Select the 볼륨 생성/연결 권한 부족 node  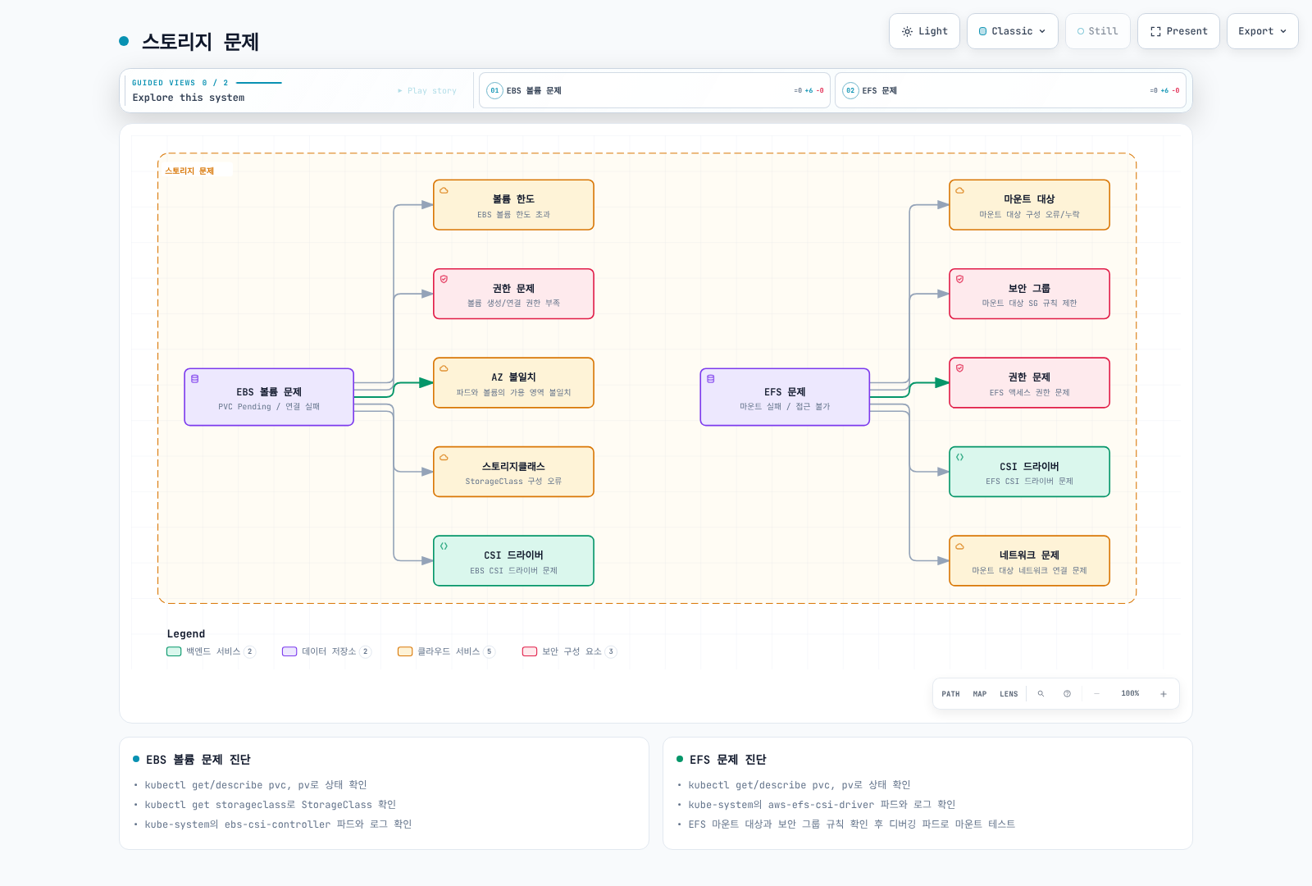513,294
